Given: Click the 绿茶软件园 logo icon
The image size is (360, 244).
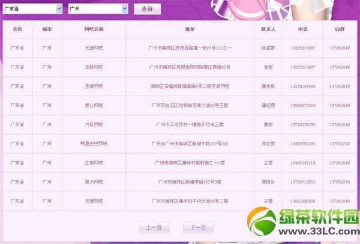Looking at the screenshot, I should tap(262, 221).
